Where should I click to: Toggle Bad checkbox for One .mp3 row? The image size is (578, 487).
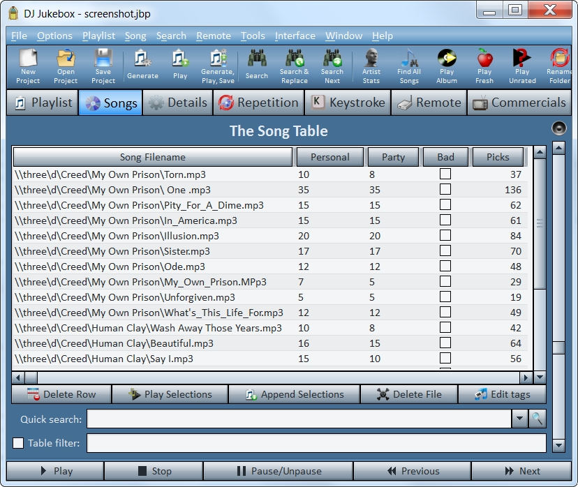click(x=445, y=189)
